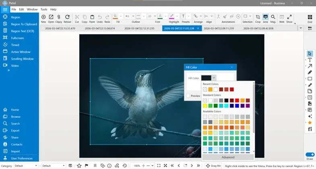Click the flag icon in status bar
The width and height of the screenshot is (316, 169).
pos(87,166)
